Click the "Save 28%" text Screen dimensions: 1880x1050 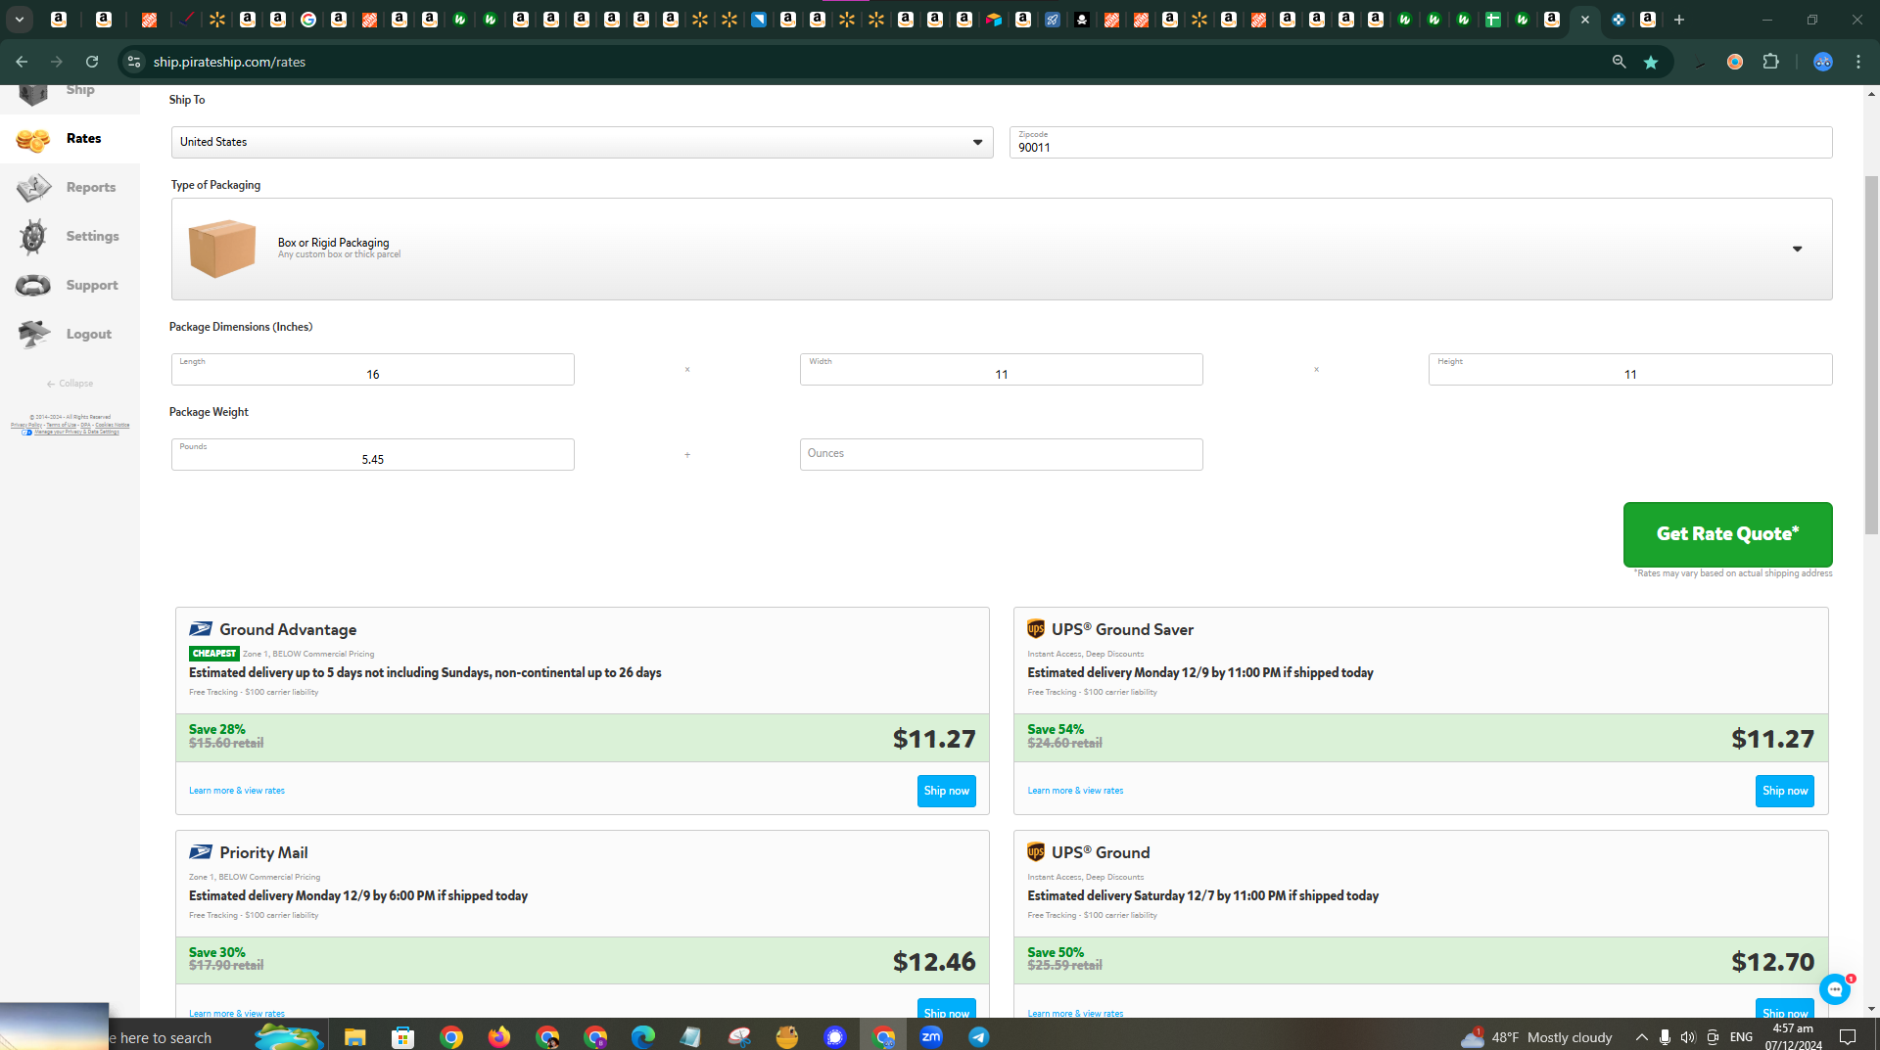[217, 729]
